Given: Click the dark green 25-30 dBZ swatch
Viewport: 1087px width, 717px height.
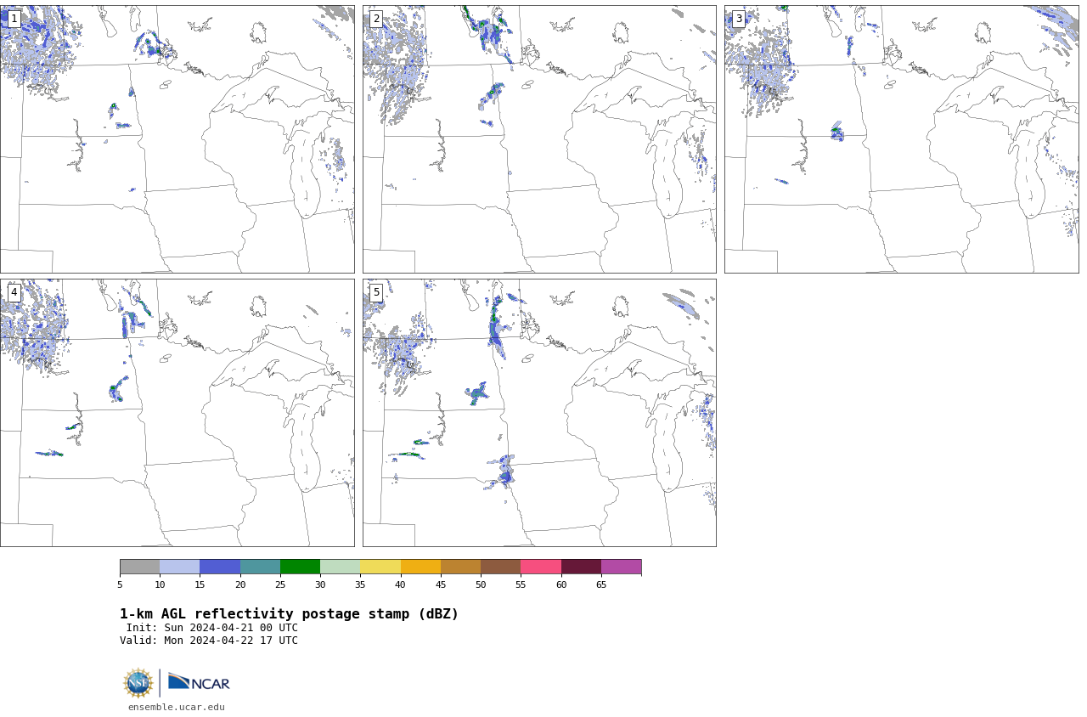Looking at the screenshot, I should pos(300,567).
